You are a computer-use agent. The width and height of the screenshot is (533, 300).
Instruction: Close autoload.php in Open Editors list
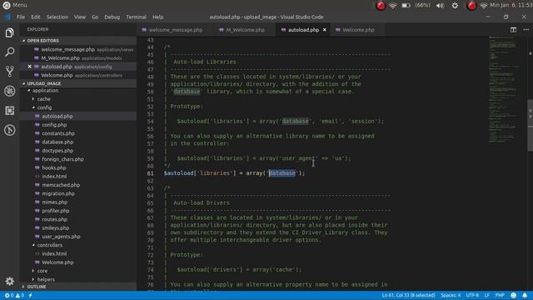coord(30,67)
